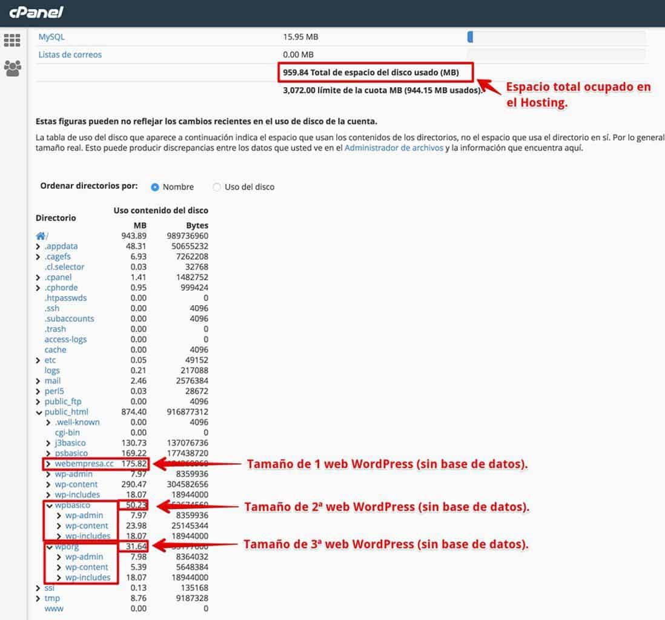Image resolution: width=665 pixels, height=620 pixels.
Task: Open wp-admin with 8364032 bytes
Action: [84, 557]
